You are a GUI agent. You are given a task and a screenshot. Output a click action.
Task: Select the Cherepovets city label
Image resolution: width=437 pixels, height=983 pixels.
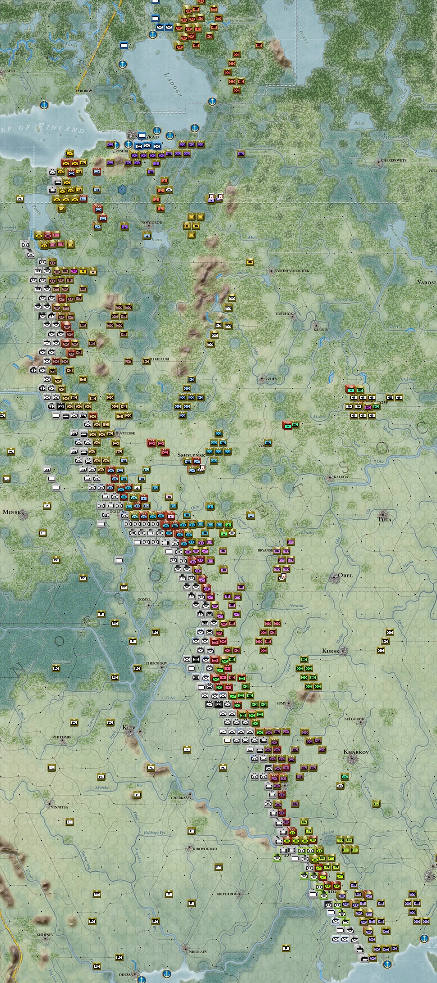click(x=394, y=160)
